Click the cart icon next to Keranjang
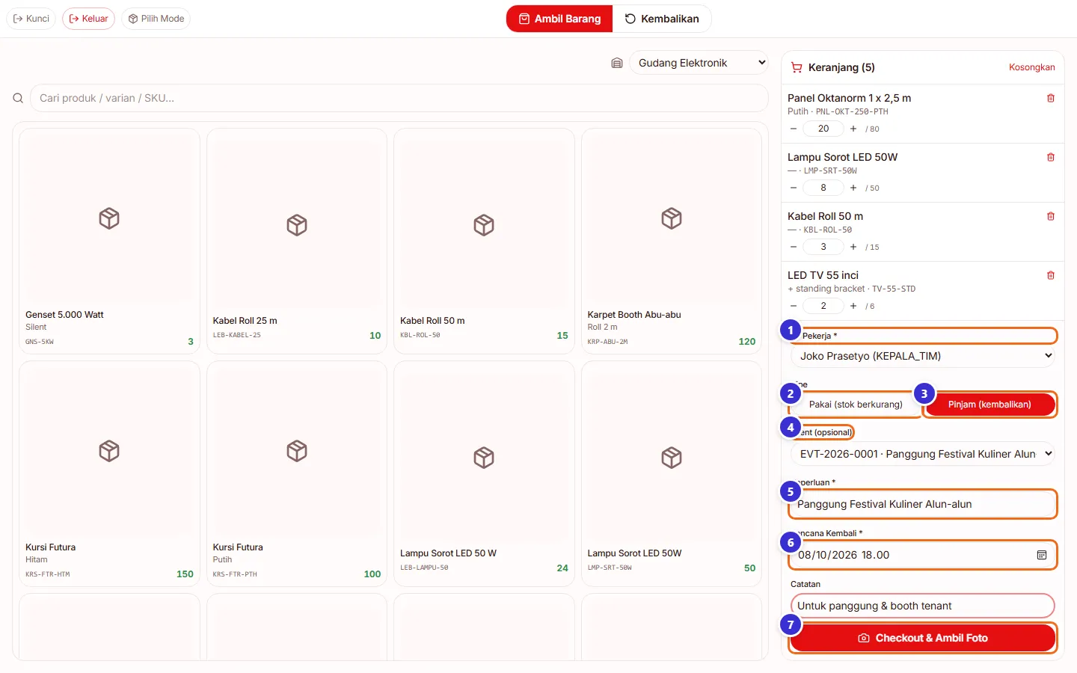The image size is (1077, 673). (x=797, y=67)
